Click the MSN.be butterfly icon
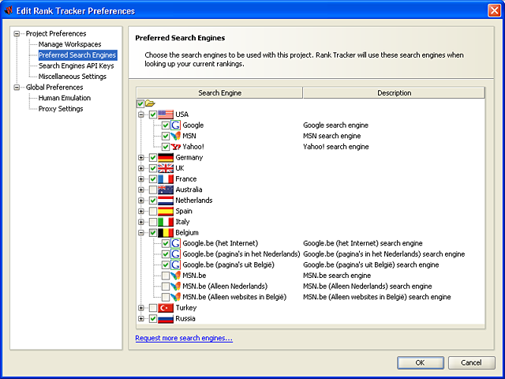Image resolution: width=505 pixels, height=379 pixels. click(x=175, y=276)
